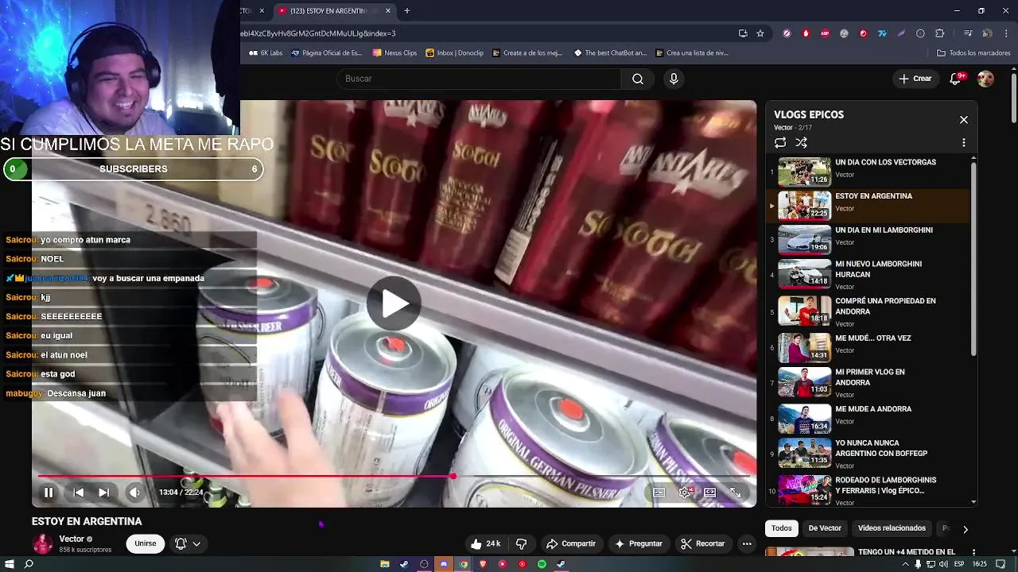The width and height of the screenshot is (1018, 572).
Task: Open Vector channel avatar below video
Action: (42, 543)
